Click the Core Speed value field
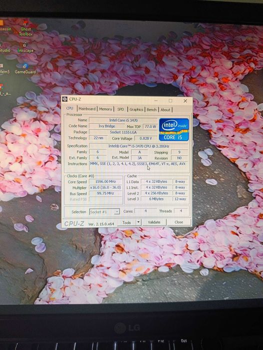This screenshot has height=350, width=263. click(x=106, y=181)
